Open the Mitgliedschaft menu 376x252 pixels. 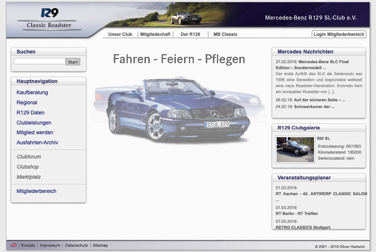pos(155,34)
